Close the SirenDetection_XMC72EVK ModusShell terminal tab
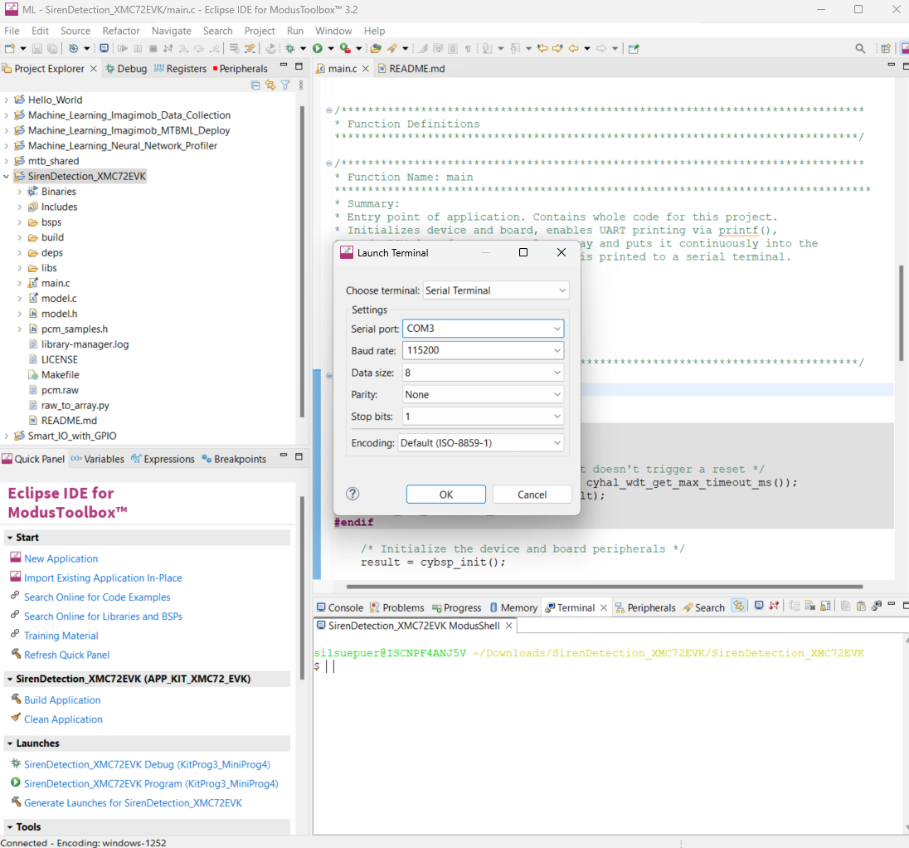The height and width of the screenshot is (848, 909). 508,626
